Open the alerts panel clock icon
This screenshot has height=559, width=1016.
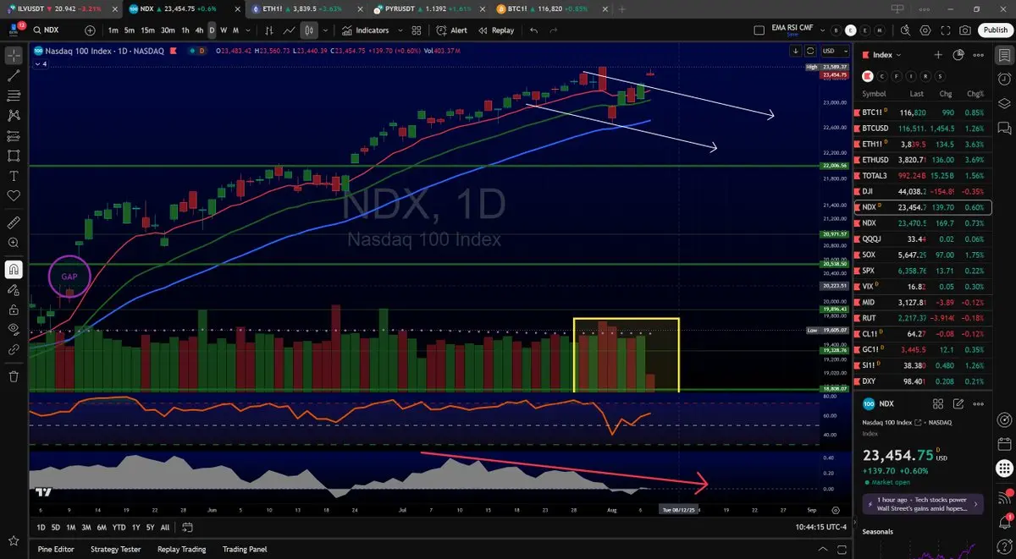pyautogui.click(x=1004, y=78)
